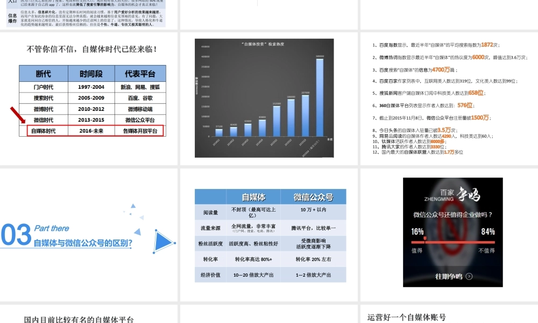Click the 新浪、网易、搜狐 cell
This screenshot has height=323, width=538.
[x=140, y=87]
